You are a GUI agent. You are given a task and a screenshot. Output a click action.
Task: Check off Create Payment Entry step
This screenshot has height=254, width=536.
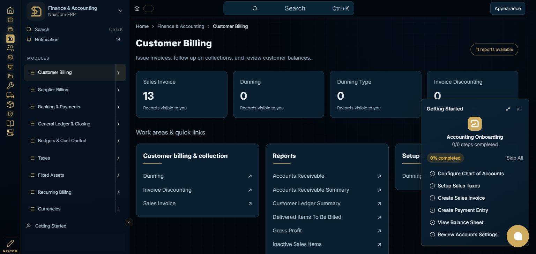tap(432, 210)
